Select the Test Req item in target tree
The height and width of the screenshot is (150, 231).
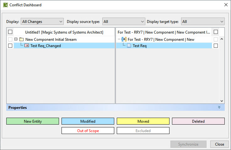click(140, 46)
